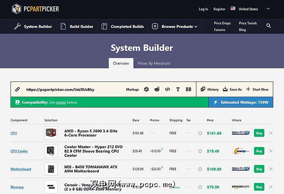Go to Build Guides

tap(77, 27)
